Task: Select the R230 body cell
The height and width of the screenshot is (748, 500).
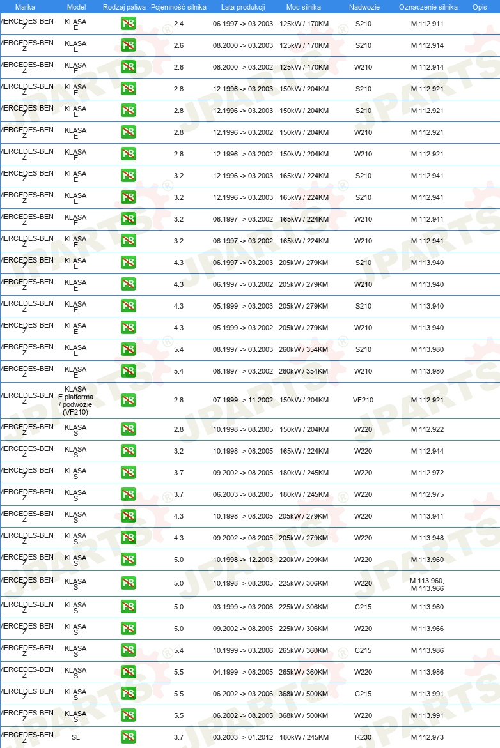Action: pyautogui.click(x=363, y=737)
